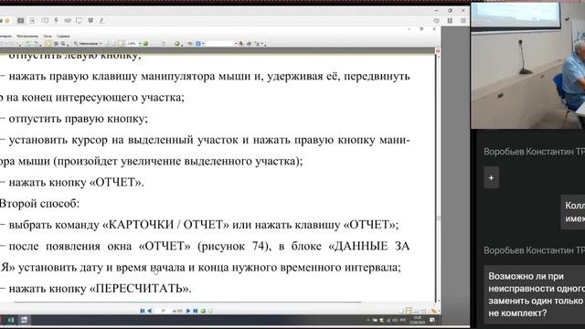Click the pen icon in top toolbar

click(101, 20)
